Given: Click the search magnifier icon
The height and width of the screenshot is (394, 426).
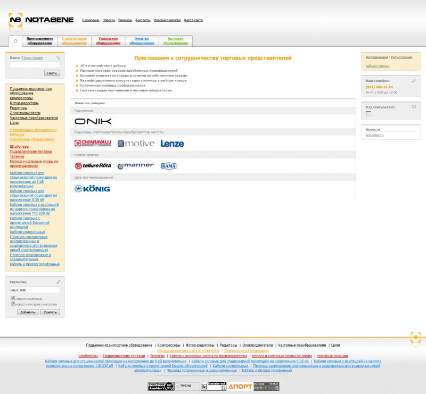Looking at the screenshot, I should pyautogui.click(x=58, y=57).
